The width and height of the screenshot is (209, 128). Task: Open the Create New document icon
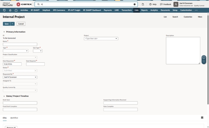click(143, 4)
